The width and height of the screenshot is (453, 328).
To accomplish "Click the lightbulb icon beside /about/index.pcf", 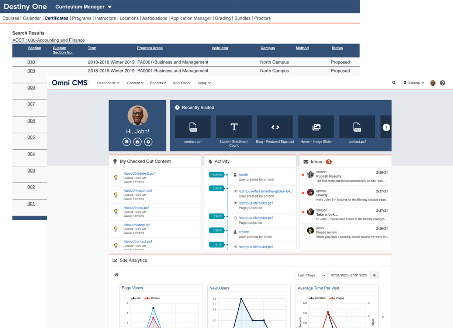I will pyautogui.click(x=115, y=212).
